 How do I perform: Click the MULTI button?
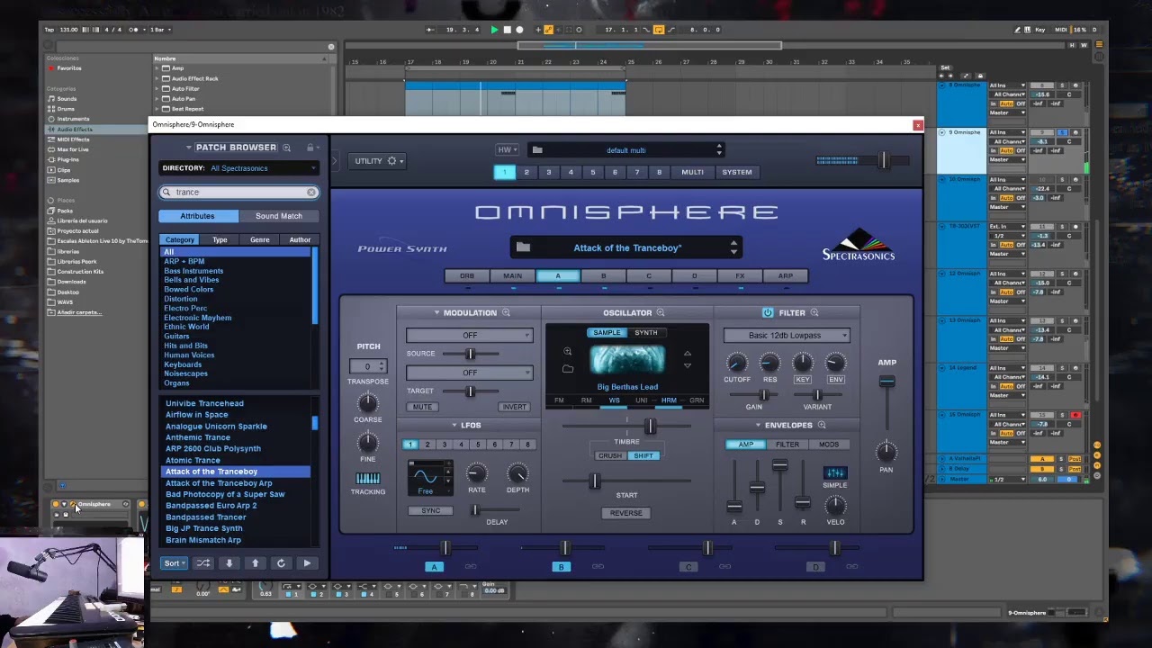click(x=692, y=172)
